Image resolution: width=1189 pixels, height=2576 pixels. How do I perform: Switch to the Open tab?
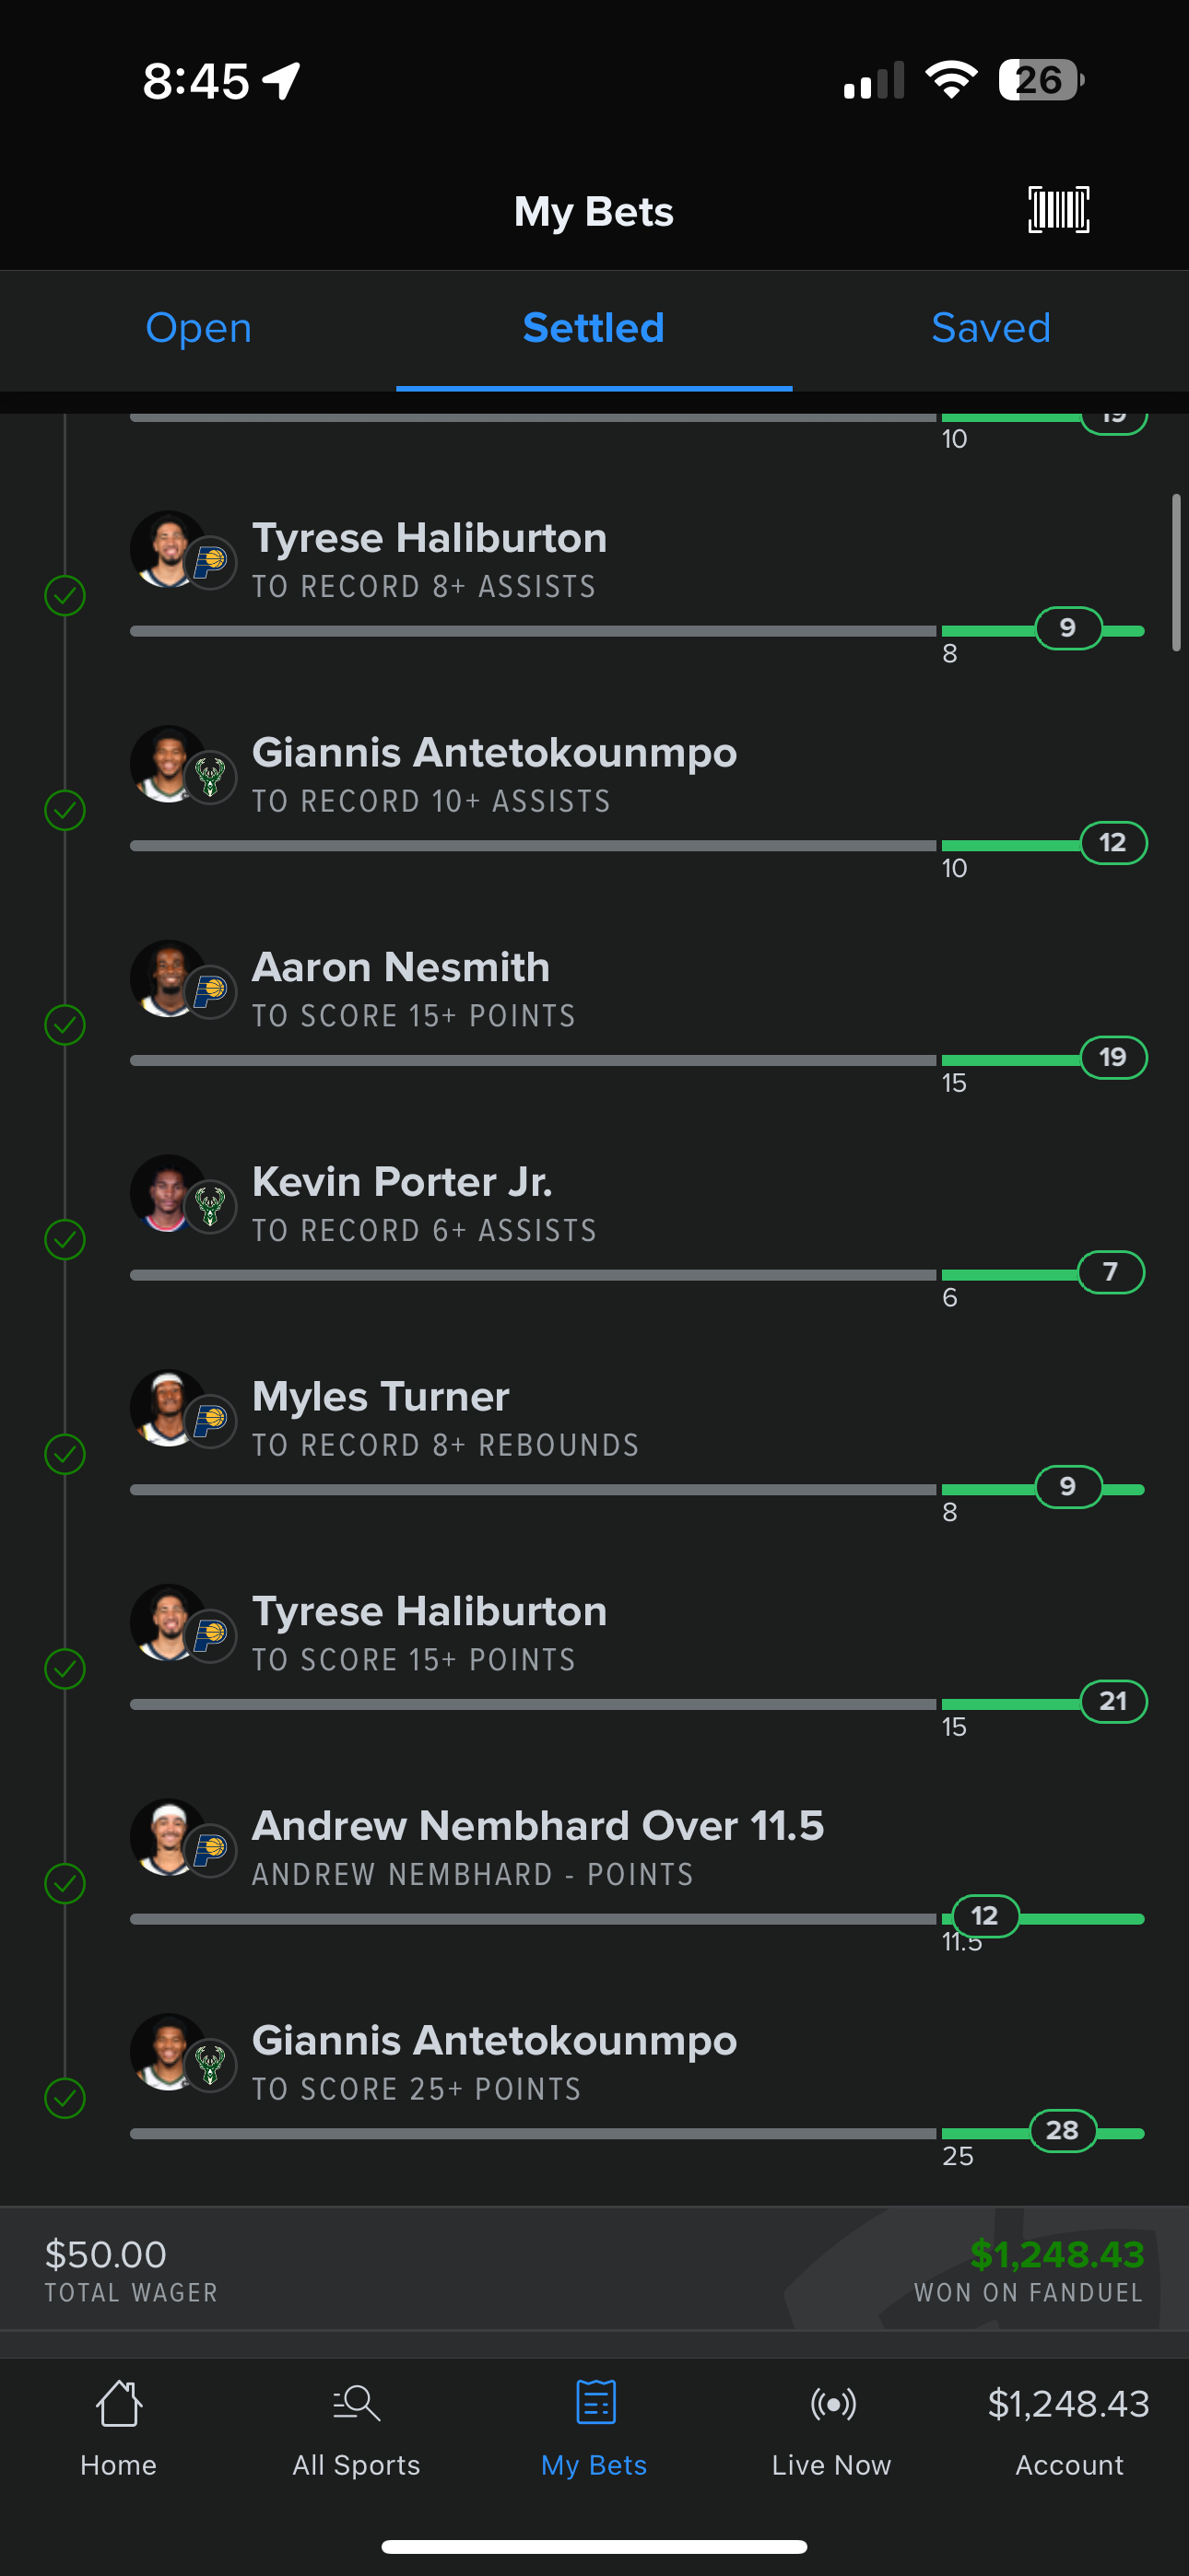198,328
